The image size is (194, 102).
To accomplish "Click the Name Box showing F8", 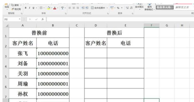I will pos(11,19).
